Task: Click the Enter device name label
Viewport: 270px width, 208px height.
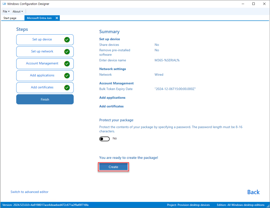Action: point(113,60)
